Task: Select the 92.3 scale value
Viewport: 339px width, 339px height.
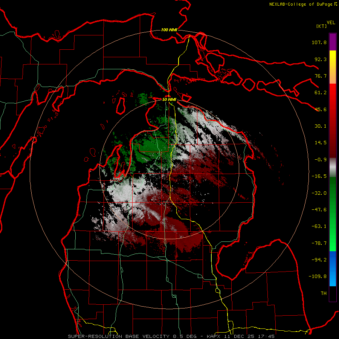Action: (x=321, y=59)
